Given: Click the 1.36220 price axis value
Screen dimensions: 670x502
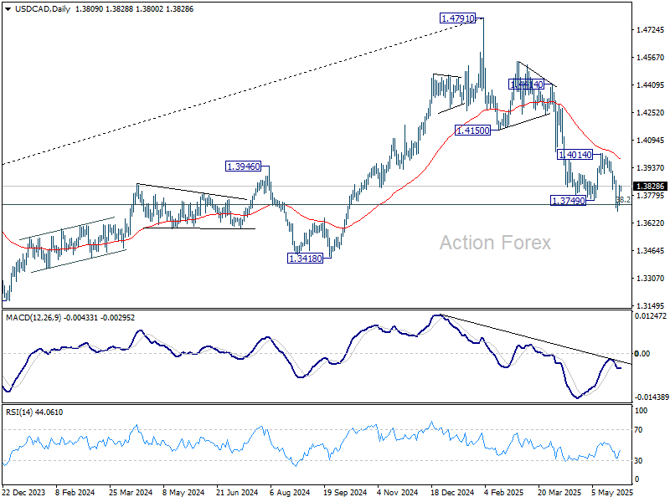Looking at the screenshot, I should pyautogui.click(x=651, y=223).
